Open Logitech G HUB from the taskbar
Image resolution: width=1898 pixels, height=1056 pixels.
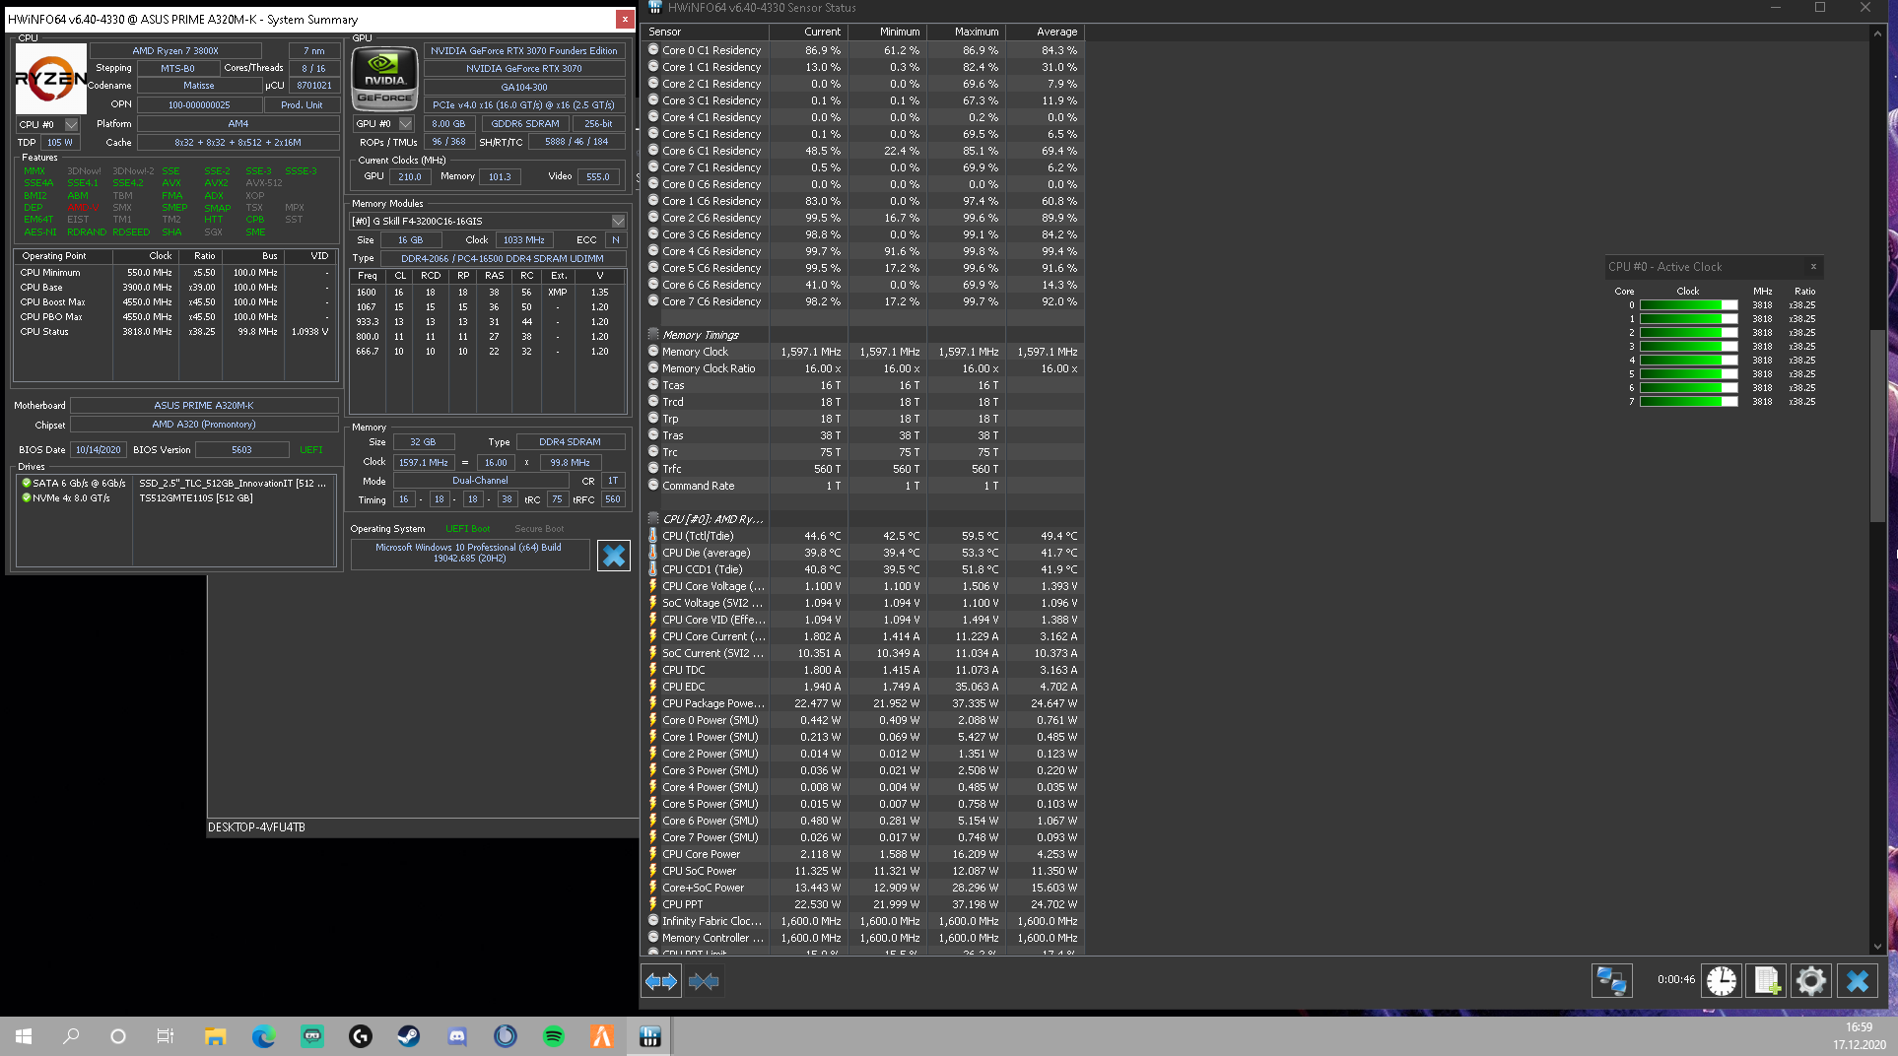point(360,1036)
